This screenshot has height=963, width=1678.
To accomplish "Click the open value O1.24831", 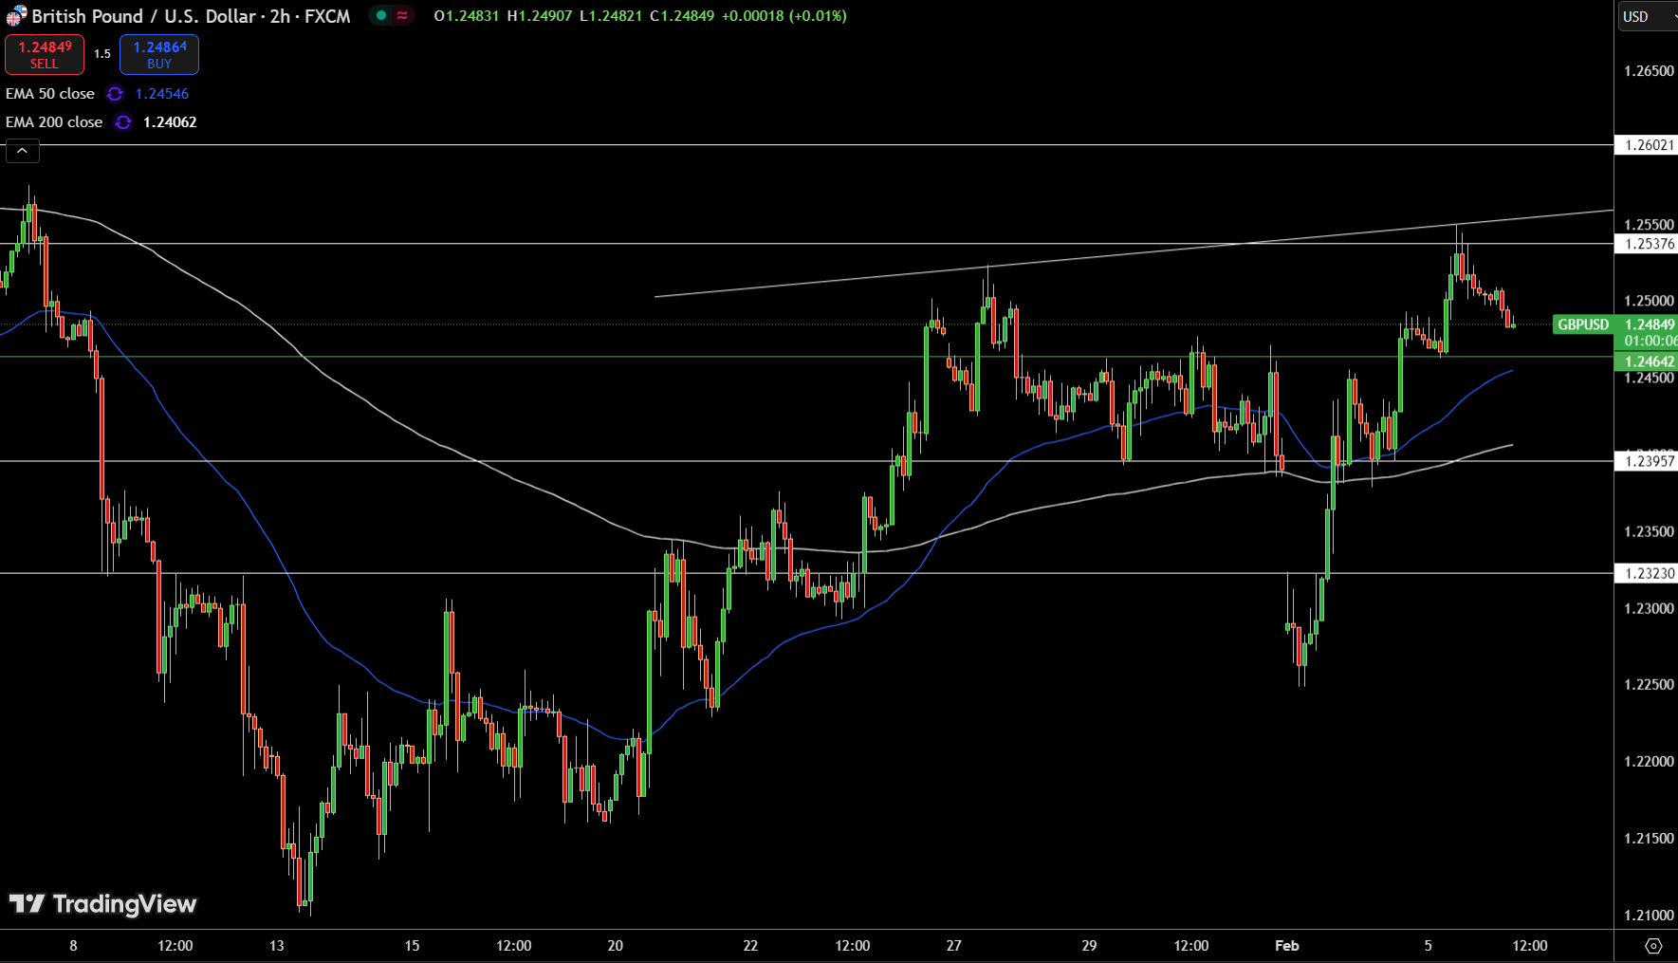I will point(466,16).
